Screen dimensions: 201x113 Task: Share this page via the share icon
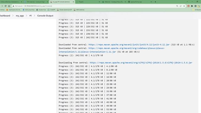click(x=181, y=6)
